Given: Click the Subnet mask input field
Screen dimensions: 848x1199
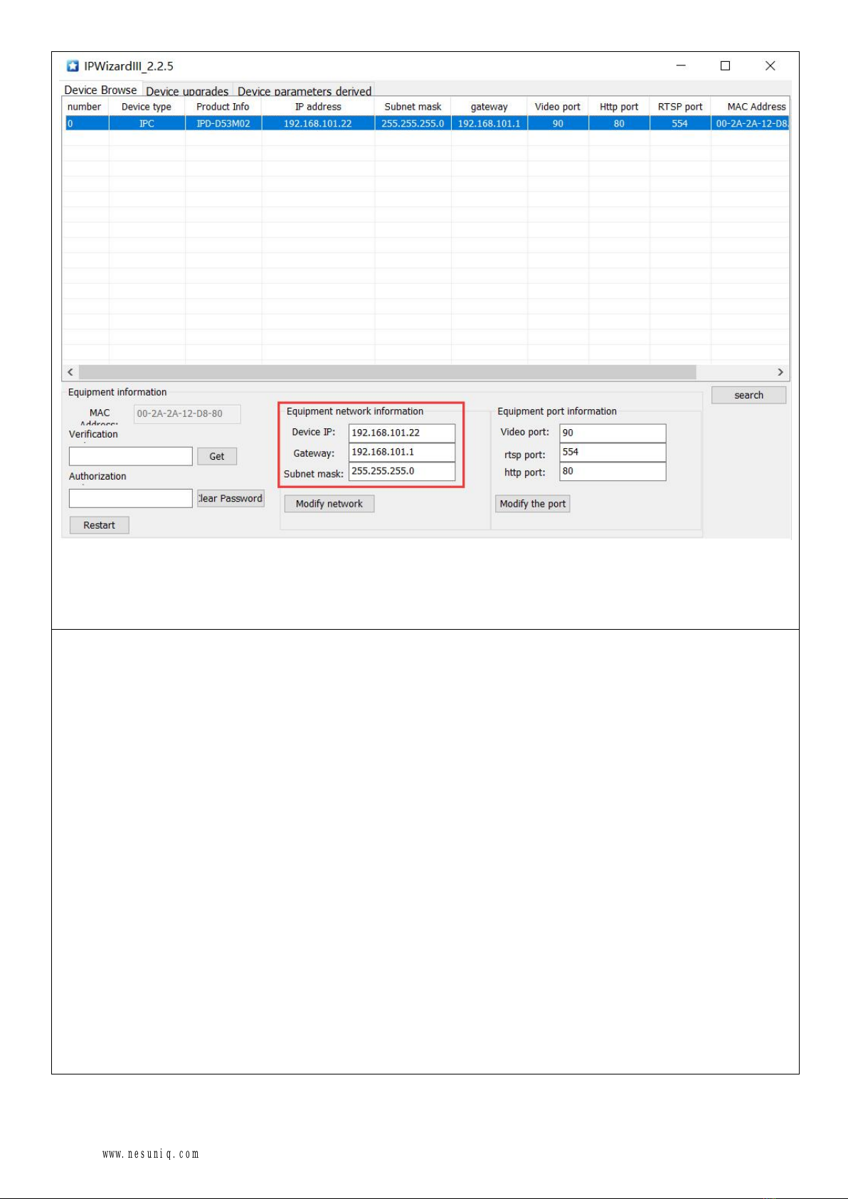Looking at the screenshot, I should pos(401,471).
